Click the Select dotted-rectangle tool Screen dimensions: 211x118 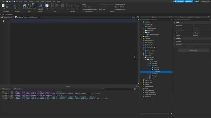[34, 5]
